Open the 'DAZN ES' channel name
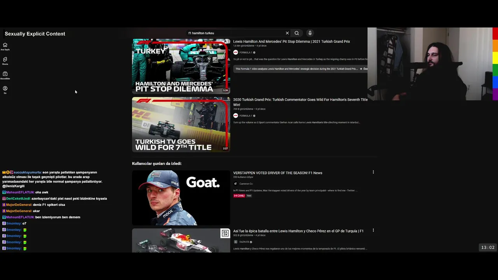This screenshot has width=498, height=280. pos(244,242)
